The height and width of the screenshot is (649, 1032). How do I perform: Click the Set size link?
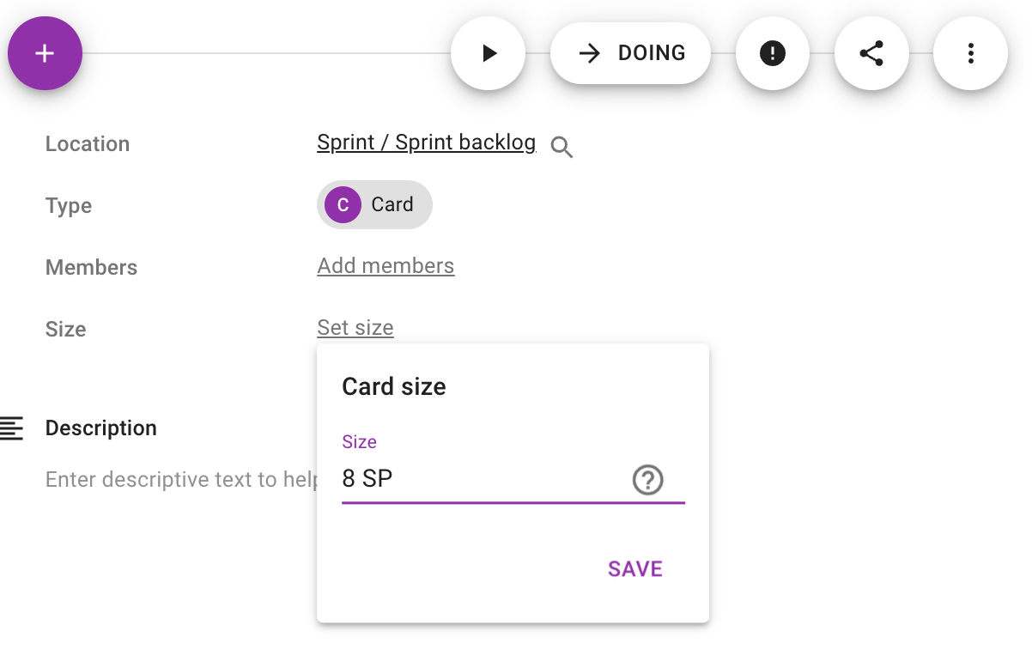coord(355,328)
